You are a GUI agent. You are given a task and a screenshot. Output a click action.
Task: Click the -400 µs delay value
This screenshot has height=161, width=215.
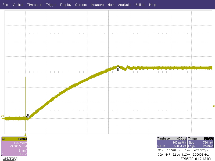pyautogui.click(x=181, y=138)
